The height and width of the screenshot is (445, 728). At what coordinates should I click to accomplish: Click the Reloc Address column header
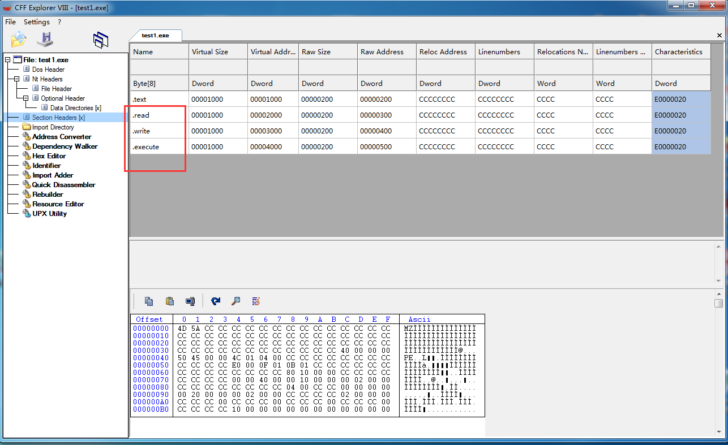click(446, 51)
